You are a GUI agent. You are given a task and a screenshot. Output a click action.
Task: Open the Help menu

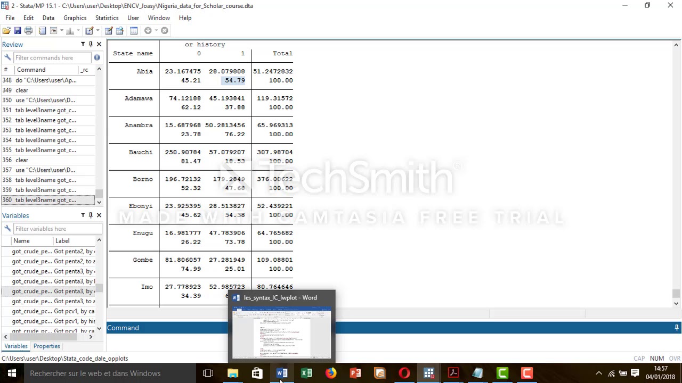[x=185, y=18]
